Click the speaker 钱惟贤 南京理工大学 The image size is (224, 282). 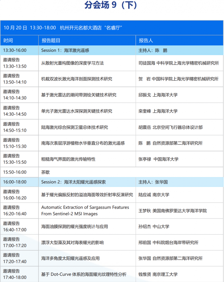[x=158, y=274]
